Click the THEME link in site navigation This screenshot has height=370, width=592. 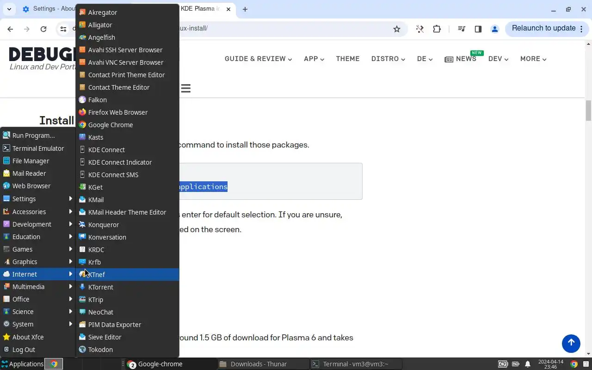[348, 59]
